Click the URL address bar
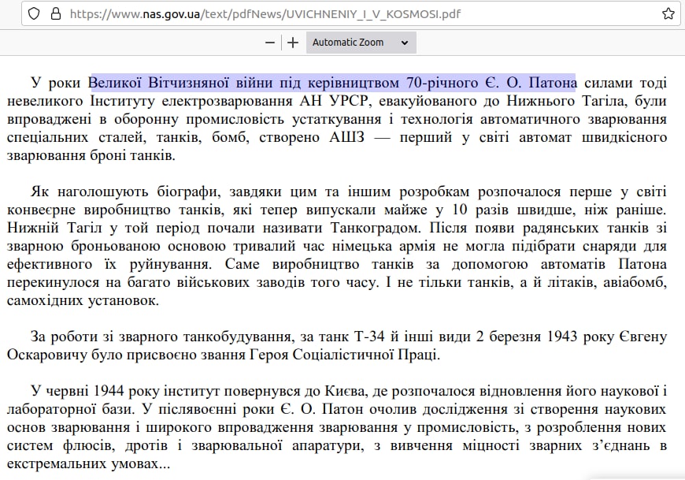The image size is (685, 480). (351, 14)
